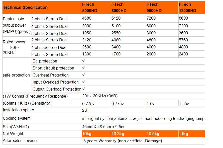Screen dimensions: 223x148
Task: Click the 'Peak music output power (PMPO)' label
Action: pyautogui.click(x=17, y=25)
